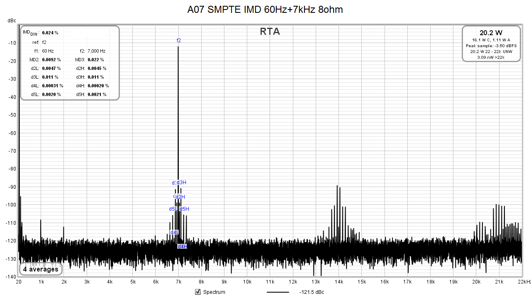Click the f1 60 Hz value
The width and height of the screenshot is (531, 298).
tap(48, 51)
